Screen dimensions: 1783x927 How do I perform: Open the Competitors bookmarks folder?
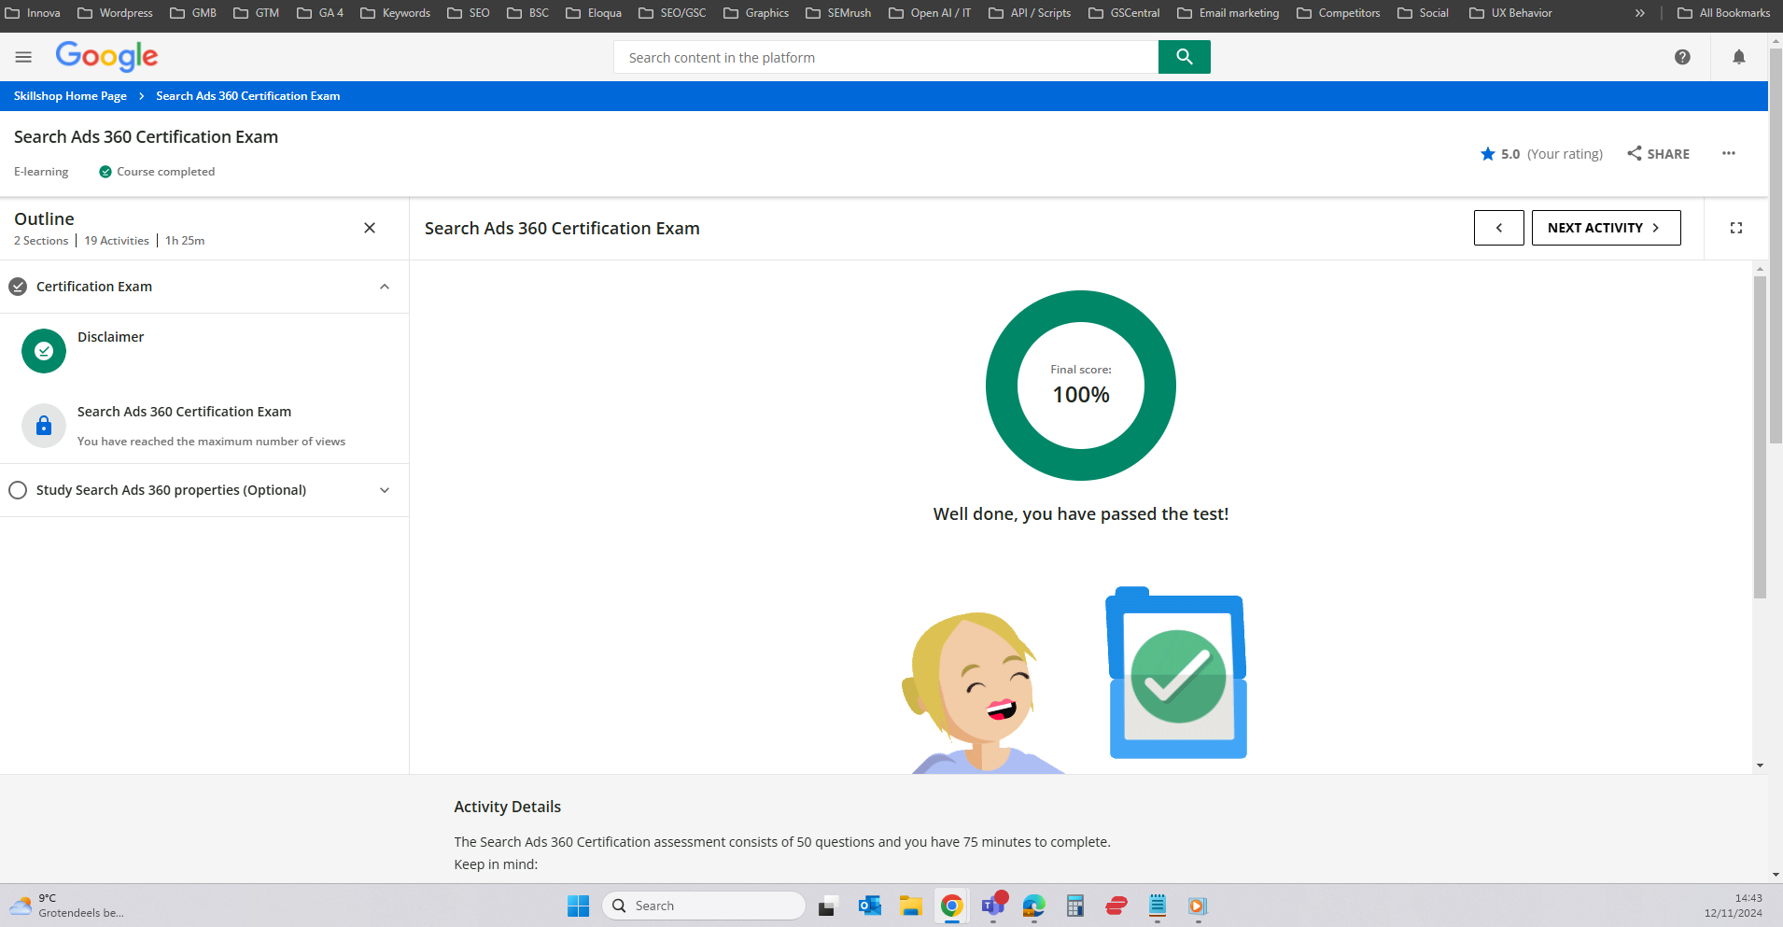(x=1339, y=13)
